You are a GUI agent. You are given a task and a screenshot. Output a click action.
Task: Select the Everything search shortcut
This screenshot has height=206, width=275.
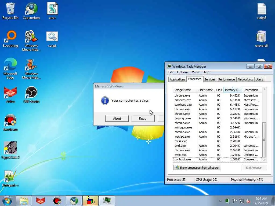10,39
